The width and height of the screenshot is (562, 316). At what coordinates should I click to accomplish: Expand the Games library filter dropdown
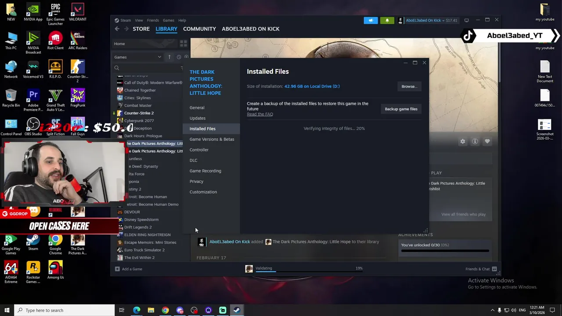click(137, 57)
